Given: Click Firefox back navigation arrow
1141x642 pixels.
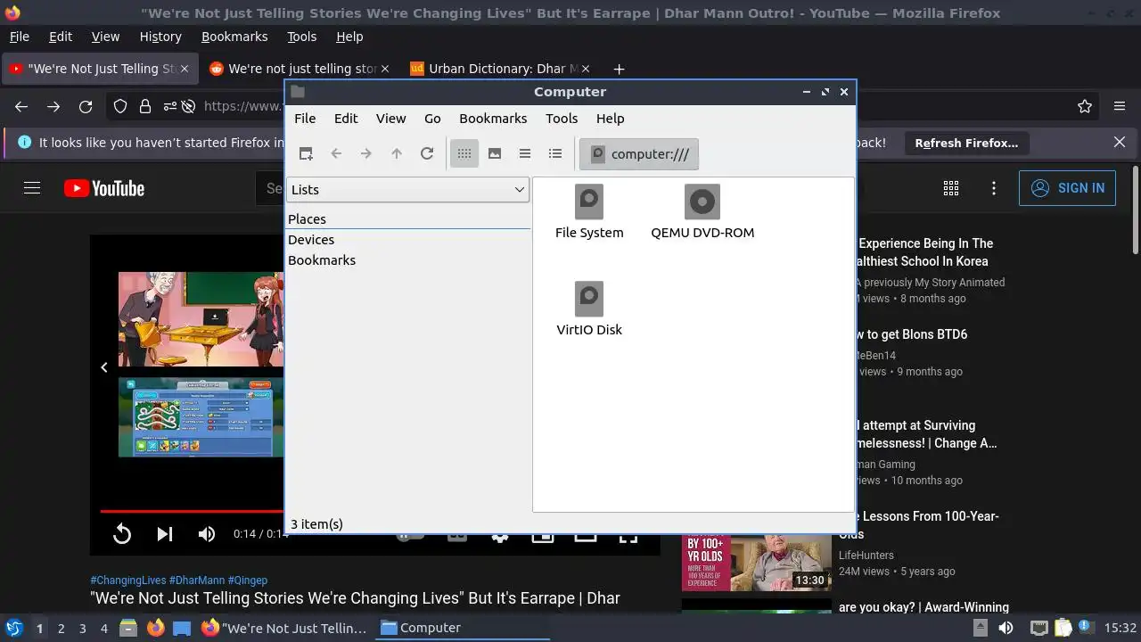Looking at the screenshot, I should tap(21, 106).
